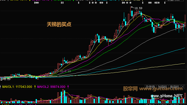
Task: Click the 18.59 highest price label
Action: [138, 8]
